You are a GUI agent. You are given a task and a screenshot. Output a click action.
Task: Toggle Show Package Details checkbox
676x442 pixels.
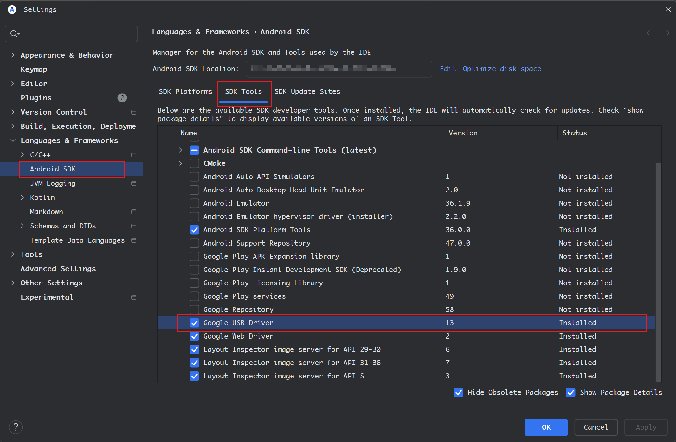click(x=570, y=392)
